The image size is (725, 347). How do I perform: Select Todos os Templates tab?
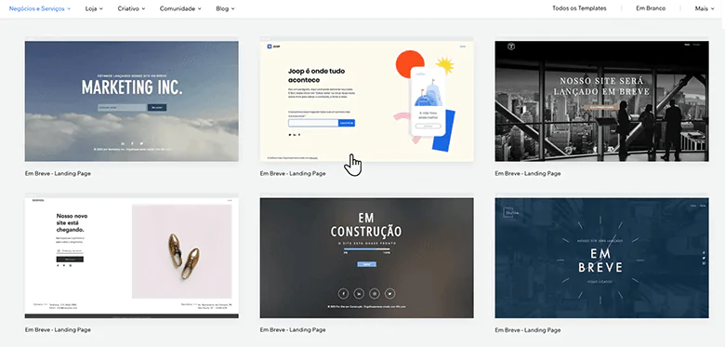(x=579, y=8)
